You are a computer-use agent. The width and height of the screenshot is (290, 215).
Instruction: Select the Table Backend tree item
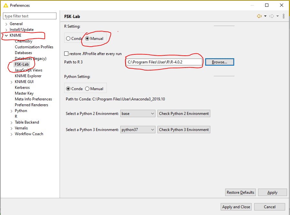pos(27,122)
